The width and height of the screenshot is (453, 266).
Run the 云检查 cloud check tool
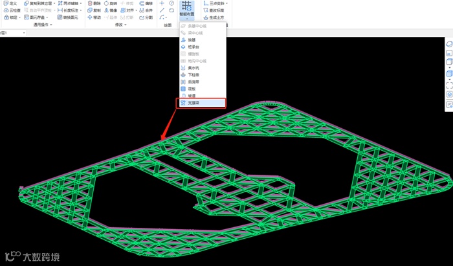click(x=12, y=10)
